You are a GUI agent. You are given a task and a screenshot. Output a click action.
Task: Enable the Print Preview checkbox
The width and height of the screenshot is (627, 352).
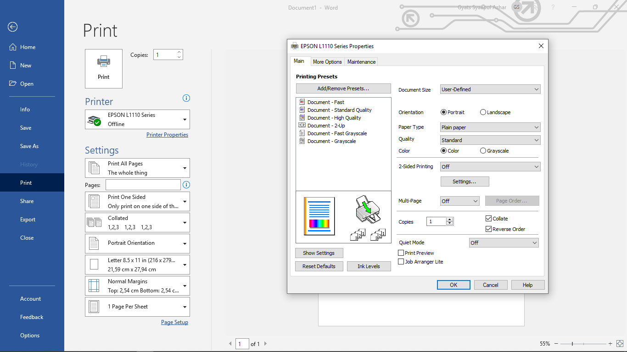401,253
